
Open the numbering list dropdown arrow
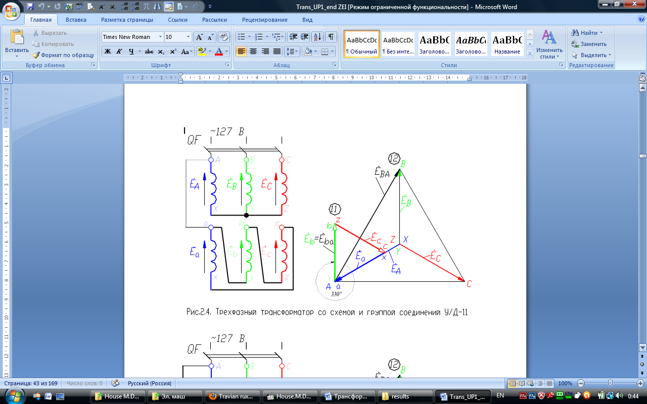267,37
